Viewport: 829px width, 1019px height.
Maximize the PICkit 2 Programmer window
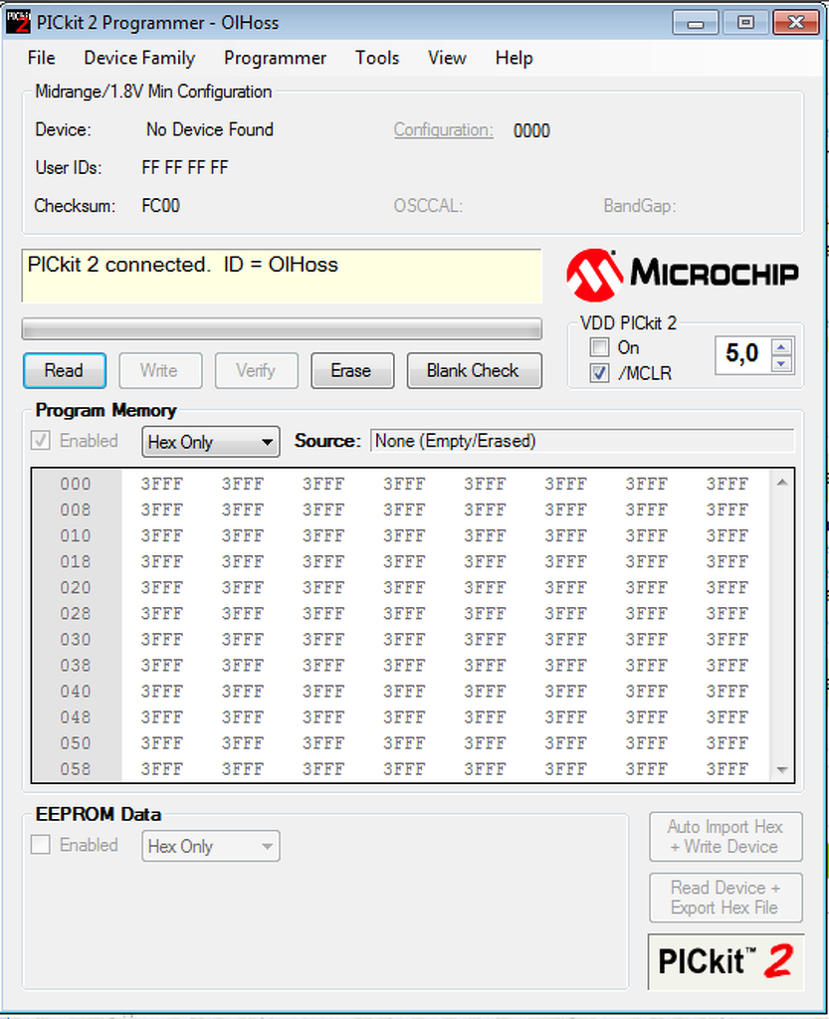[x=745, y=23]
